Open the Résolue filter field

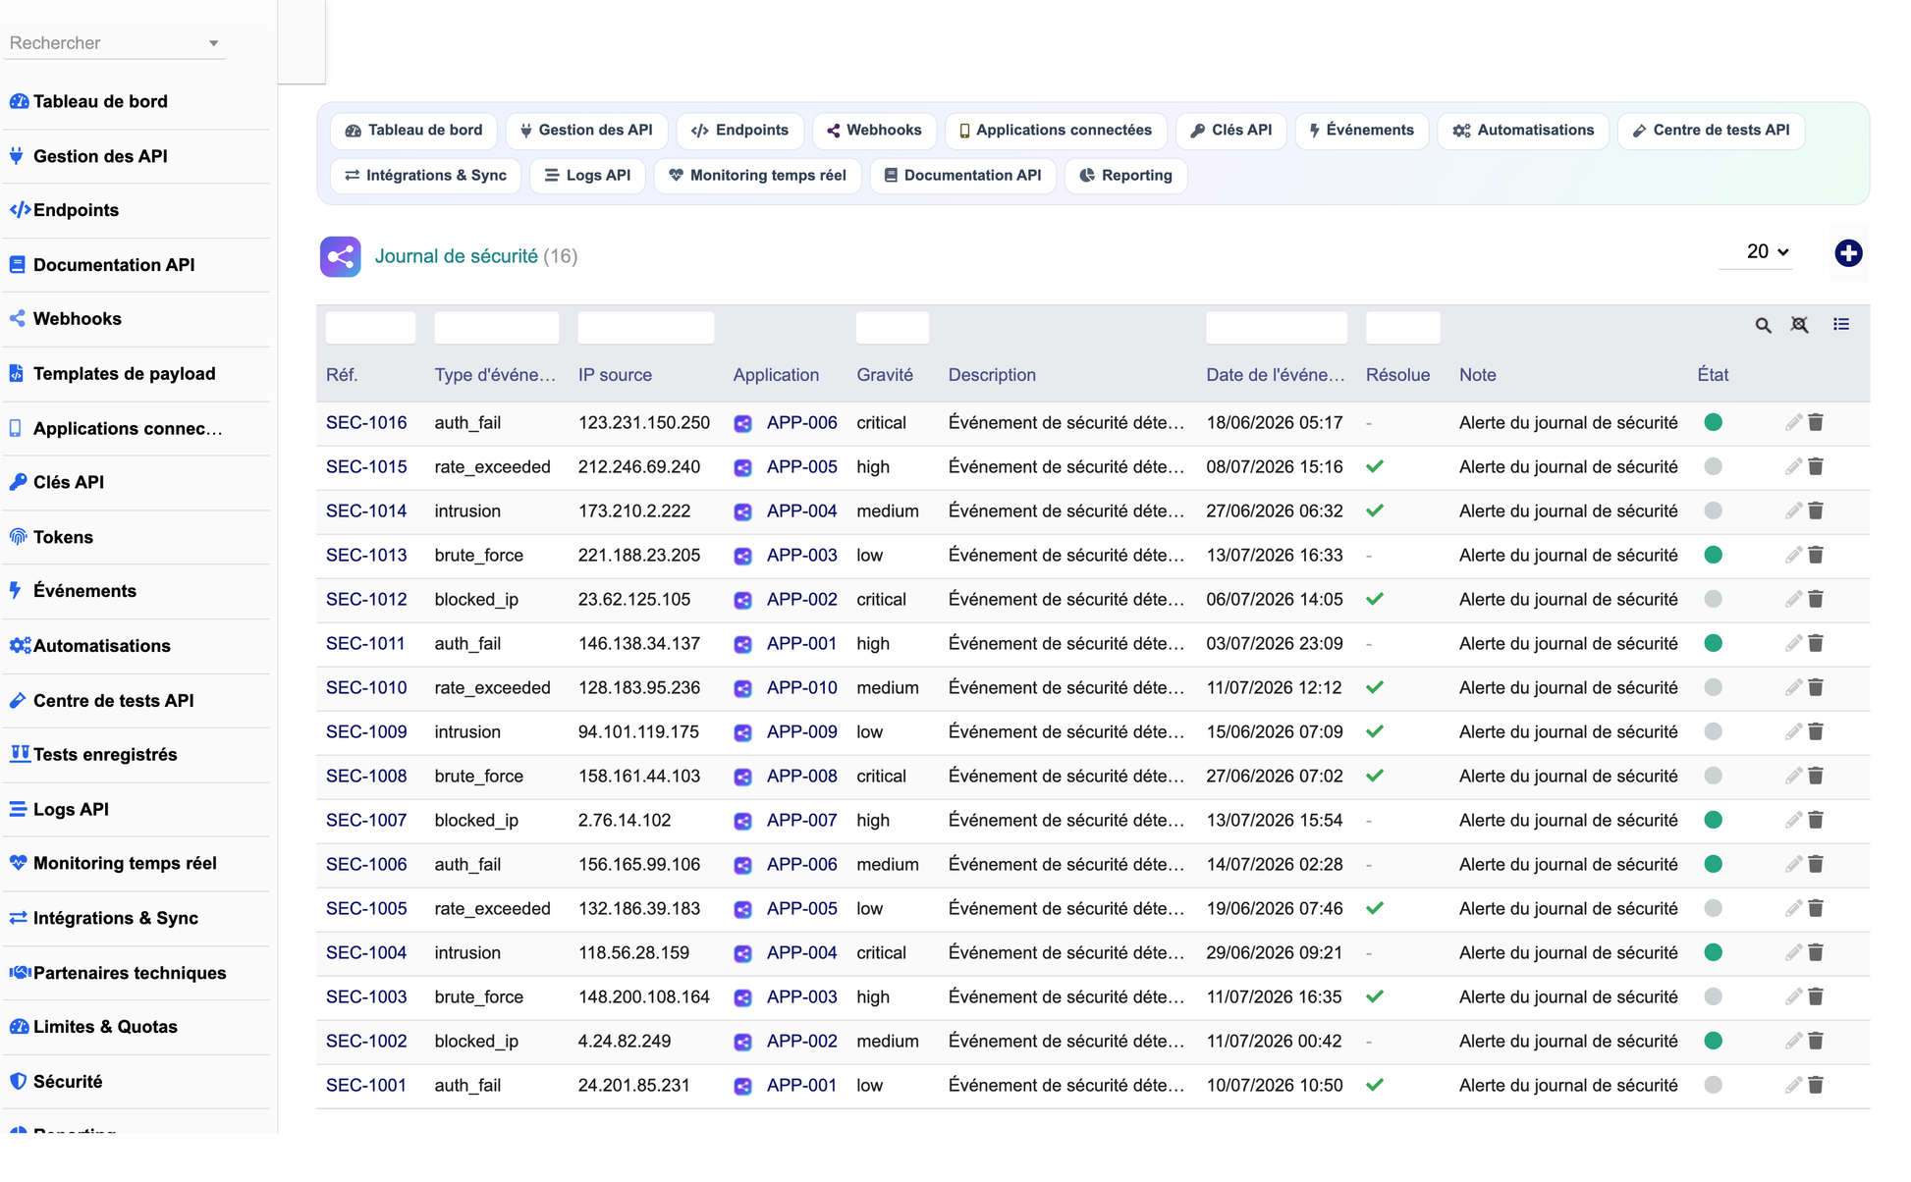click(1402, 327)
